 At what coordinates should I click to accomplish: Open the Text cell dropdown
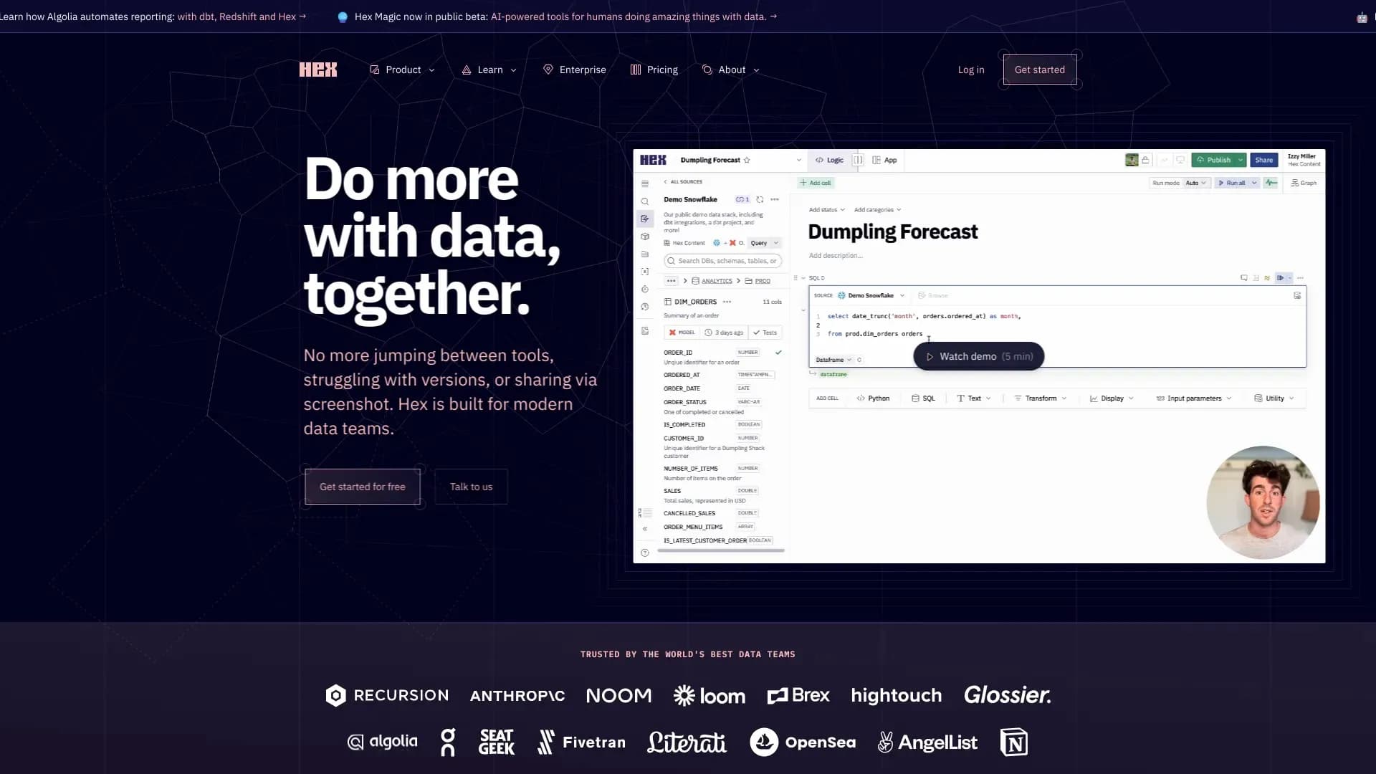pos(974,398)
